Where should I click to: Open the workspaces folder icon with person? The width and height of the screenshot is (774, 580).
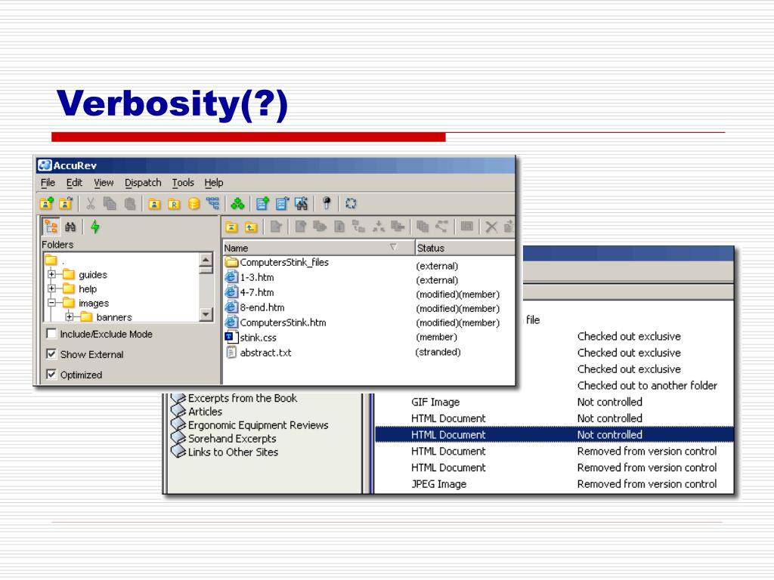pyautogui.click(x=154, y=204)
